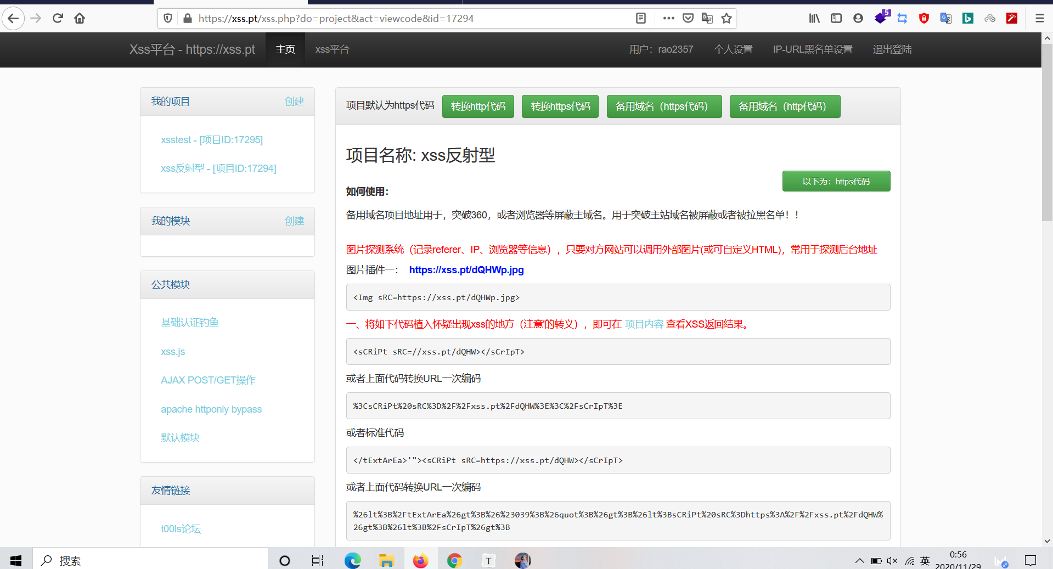Open Typora T icon on taskbar
Image resolution: width=1053 pixels, height=569 pixels.
[488, 560]
